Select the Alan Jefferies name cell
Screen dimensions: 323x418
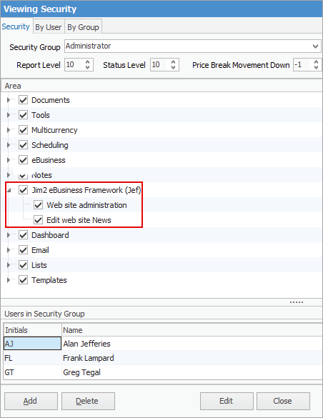[192, 344]
